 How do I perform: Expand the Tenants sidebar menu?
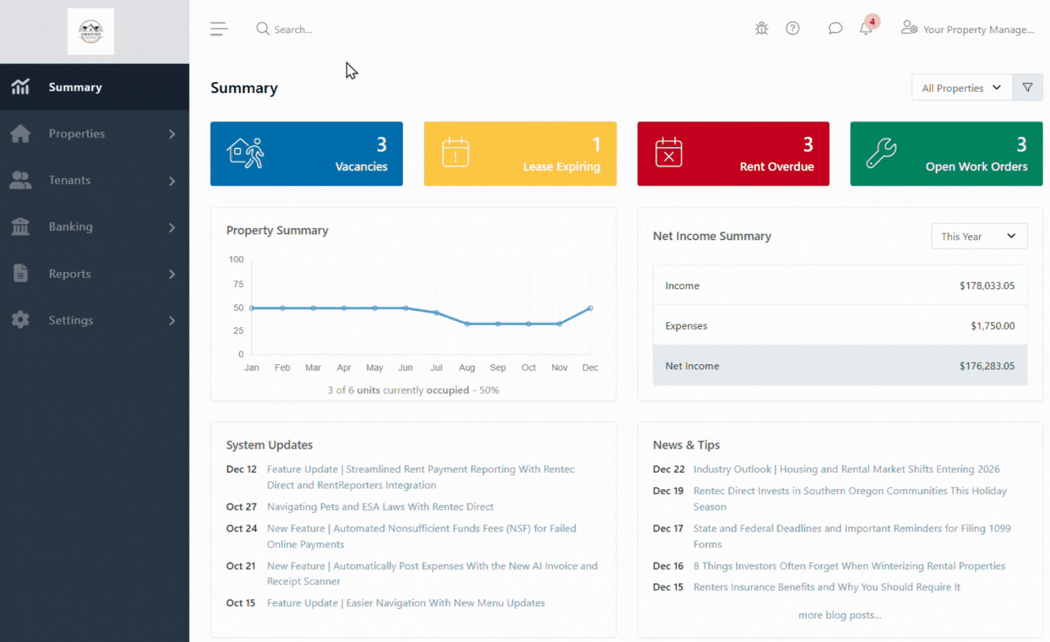(x=94, y=180)
